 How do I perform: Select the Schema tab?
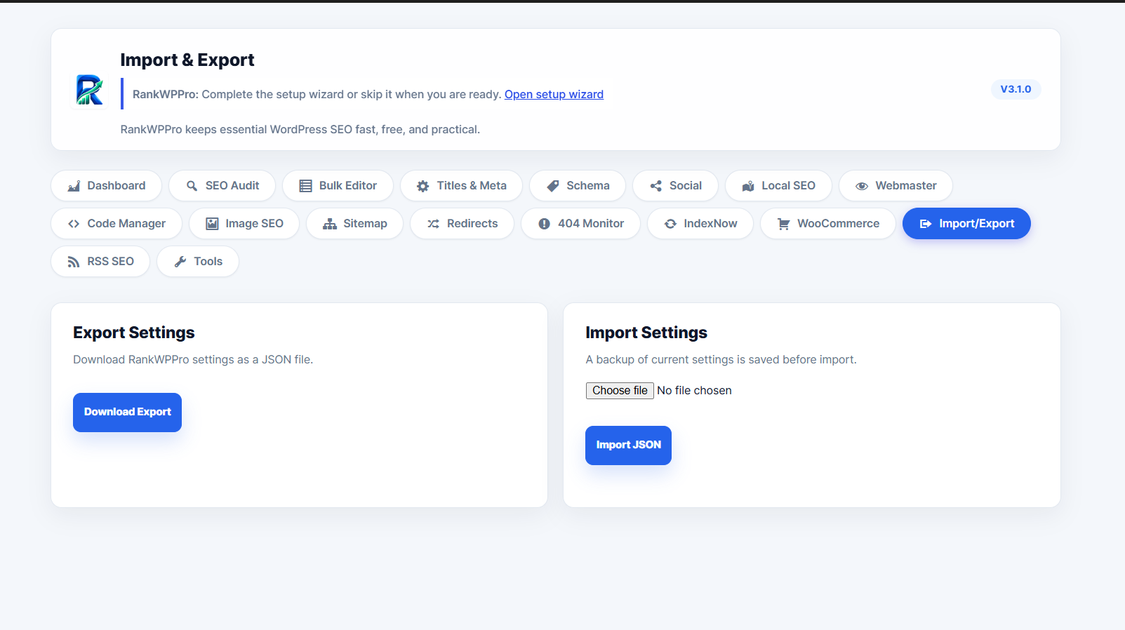(578, 186)
